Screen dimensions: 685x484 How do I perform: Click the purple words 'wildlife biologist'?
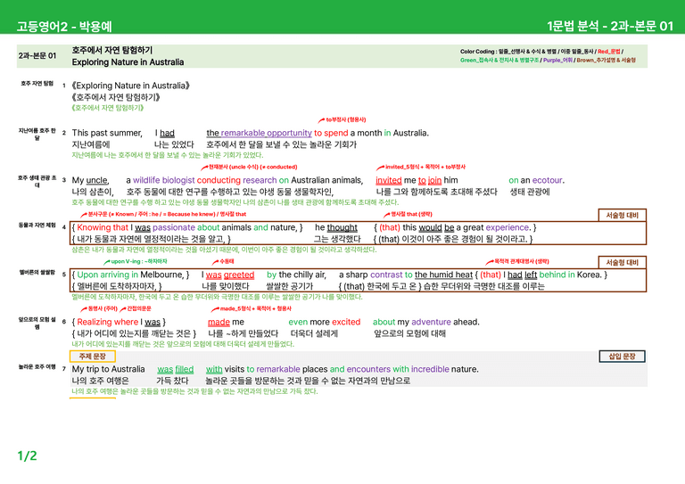[164, 180]
